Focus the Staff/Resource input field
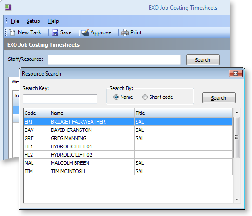Screen dimensions: 252x216 [114, 60]
